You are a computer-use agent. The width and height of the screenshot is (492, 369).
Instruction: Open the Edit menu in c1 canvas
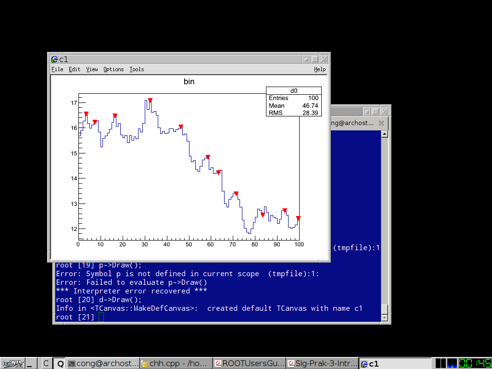(x=75, y=69)
